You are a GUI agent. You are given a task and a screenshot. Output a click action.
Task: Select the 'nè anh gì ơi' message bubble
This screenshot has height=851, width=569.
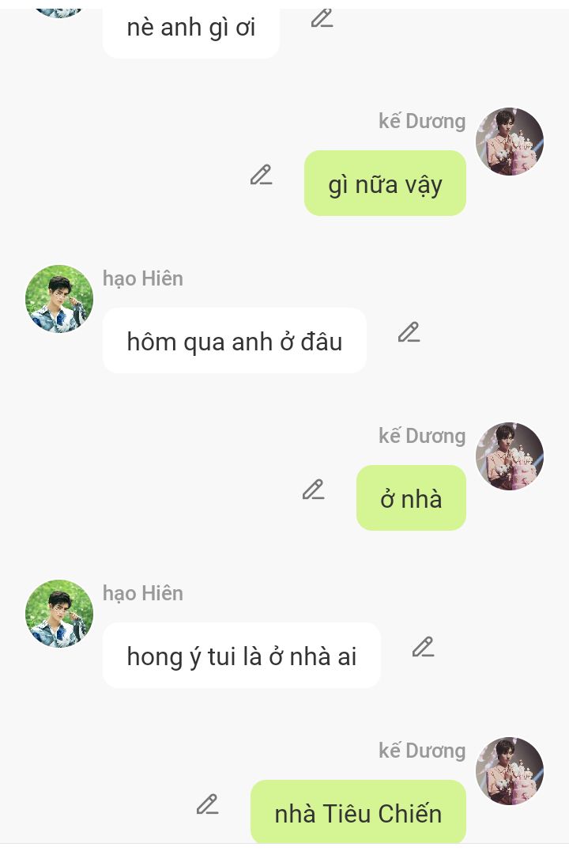pos(191,32)
